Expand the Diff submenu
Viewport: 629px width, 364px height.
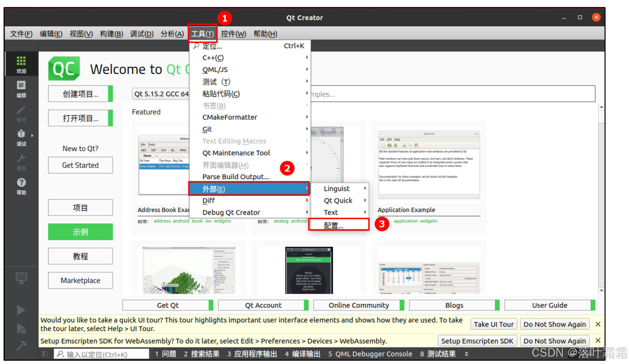[250, 200]
